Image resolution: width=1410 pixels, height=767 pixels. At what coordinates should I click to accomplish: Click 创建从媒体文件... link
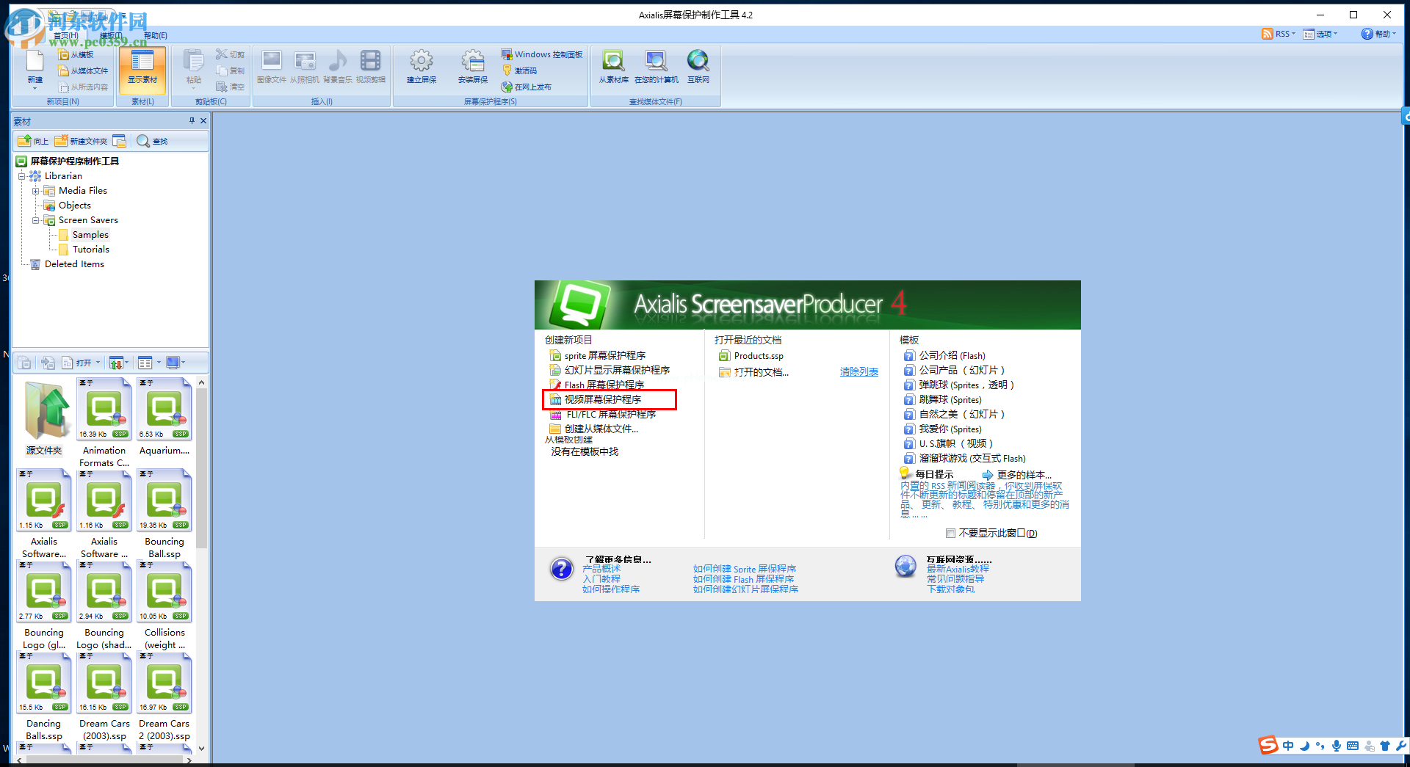[x=601, y=429]
